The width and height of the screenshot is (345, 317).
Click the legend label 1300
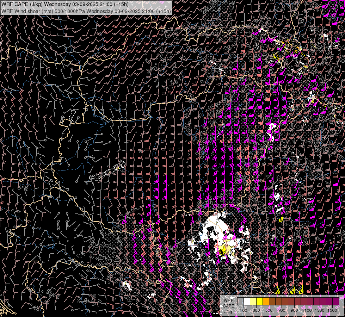[320, 310]
